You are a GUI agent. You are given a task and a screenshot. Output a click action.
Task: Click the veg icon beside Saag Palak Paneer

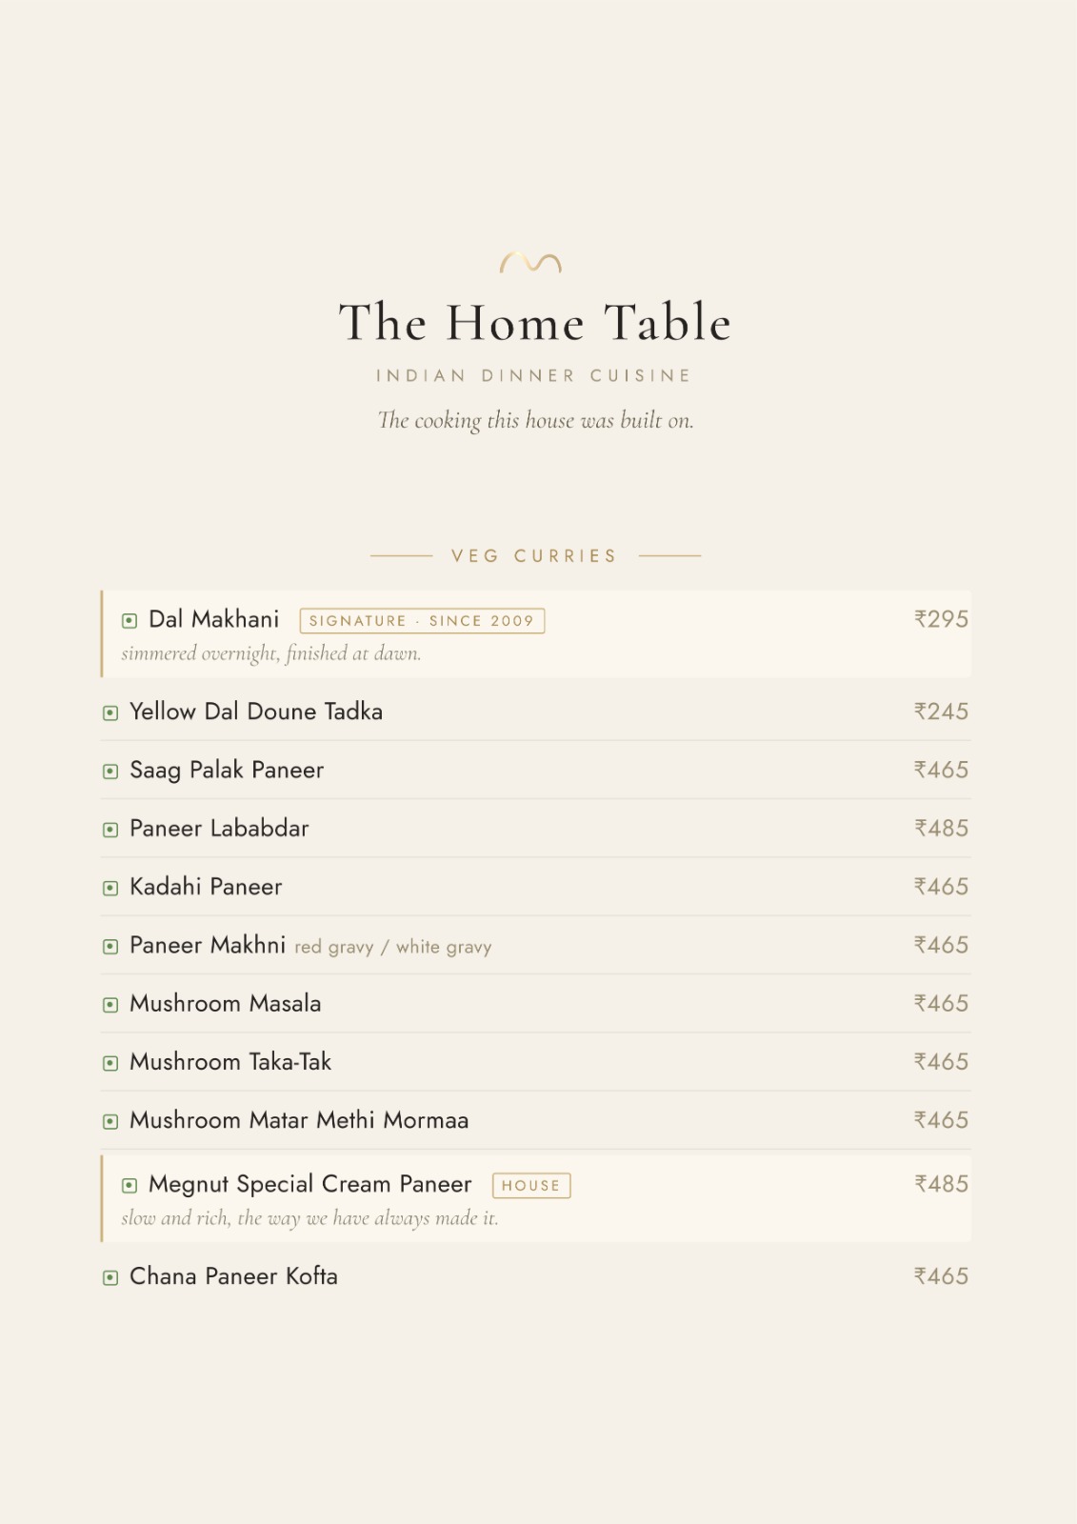tap(110, 772)
